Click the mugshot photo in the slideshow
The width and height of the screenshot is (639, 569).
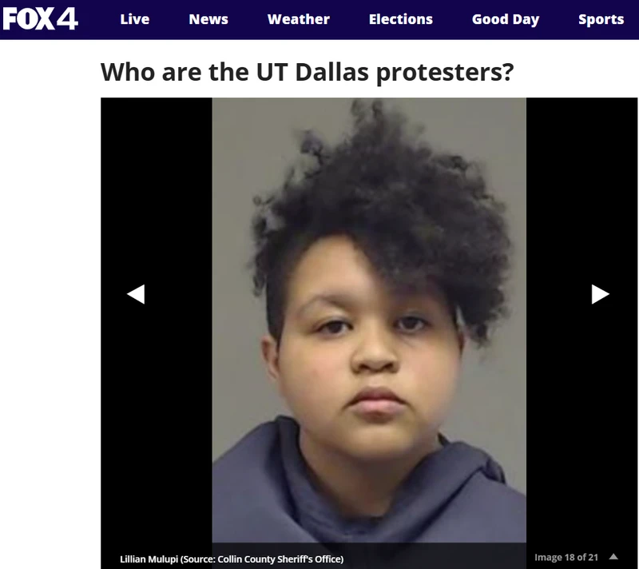[369, 320]
